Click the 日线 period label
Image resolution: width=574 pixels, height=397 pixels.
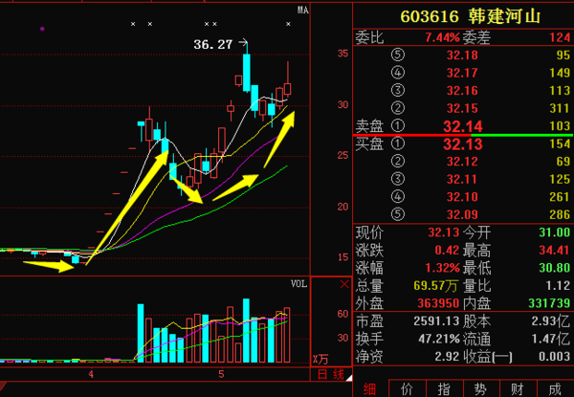[331, 374]
